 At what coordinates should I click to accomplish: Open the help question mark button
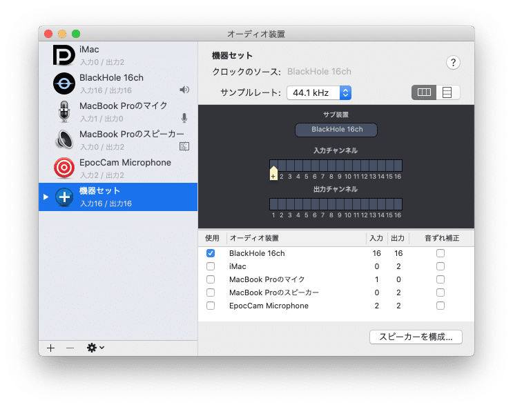tap(453, 63)
